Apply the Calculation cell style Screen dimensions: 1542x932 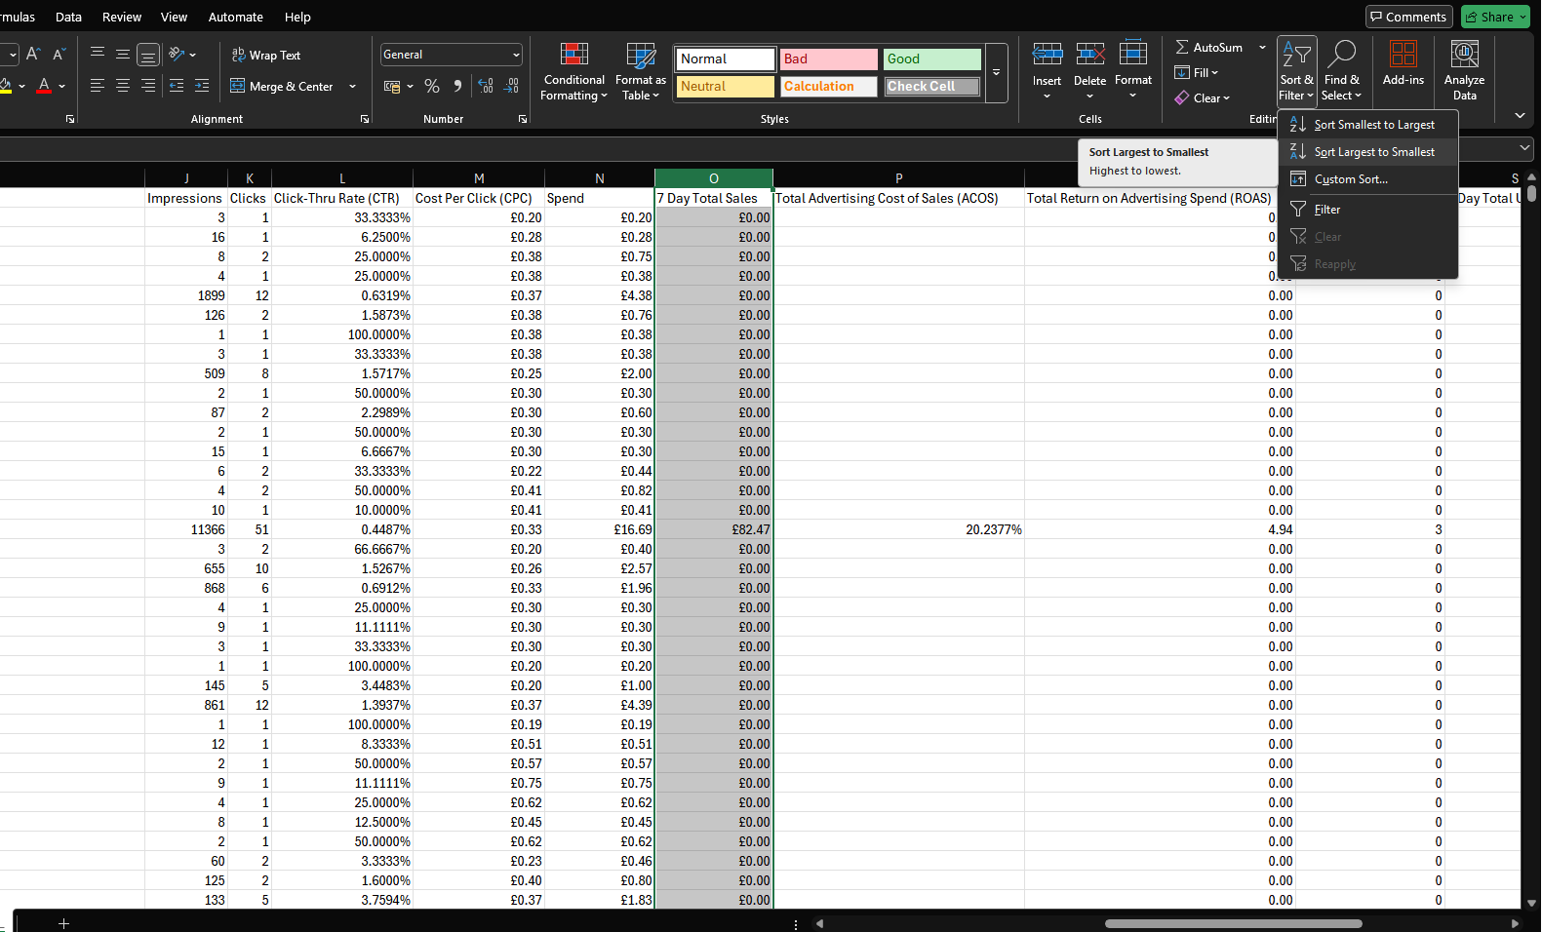(x=828, y=86)
